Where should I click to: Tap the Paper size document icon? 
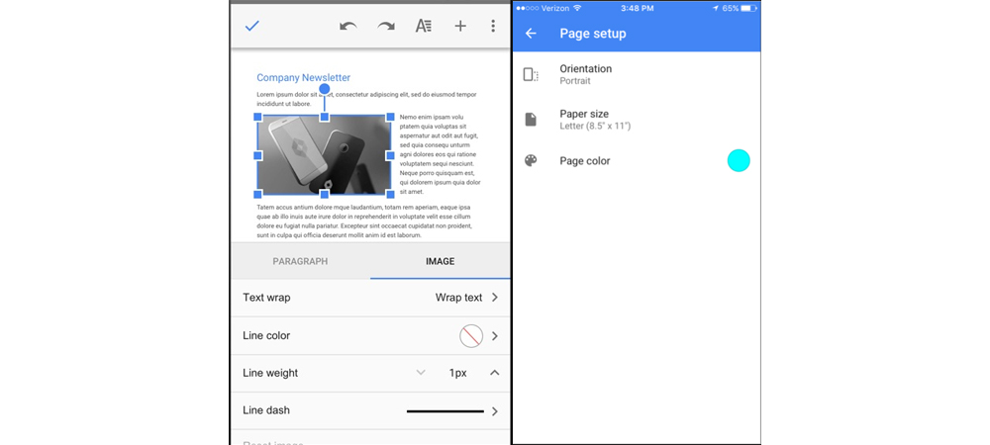pyautogui.click(x=531, y=119)
